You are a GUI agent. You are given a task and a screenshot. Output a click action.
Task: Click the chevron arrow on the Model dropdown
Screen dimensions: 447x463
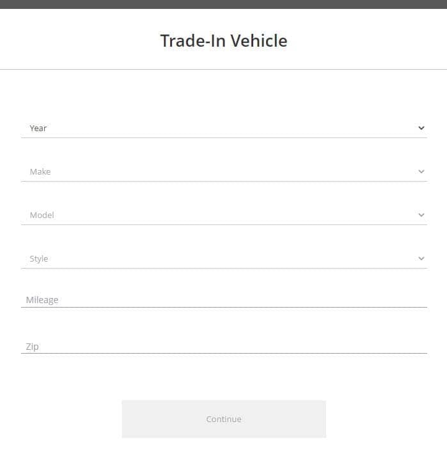click(421, 215)
